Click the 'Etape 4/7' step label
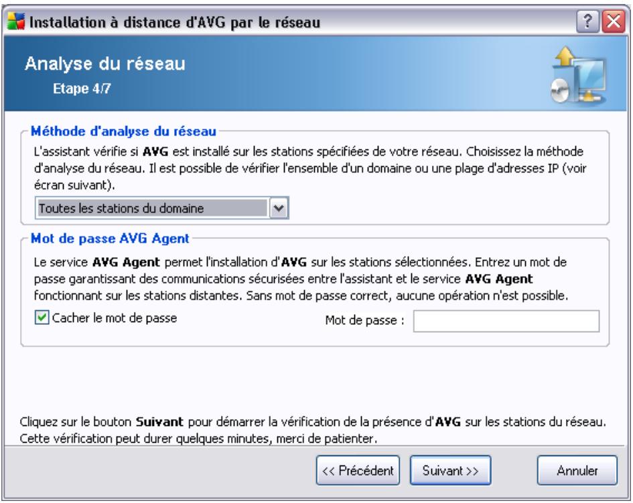This screenshot has width=633, height=503. tap(82, 88)
